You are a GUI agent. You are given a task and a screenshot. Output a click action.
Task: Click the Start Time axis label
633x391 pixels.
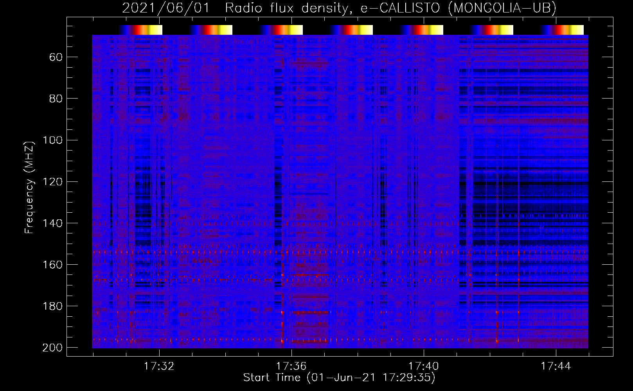pos(339,377)
